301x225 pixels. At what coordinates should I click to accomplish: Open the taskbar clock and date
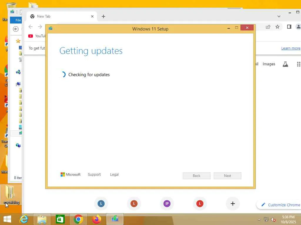point(288,219)
